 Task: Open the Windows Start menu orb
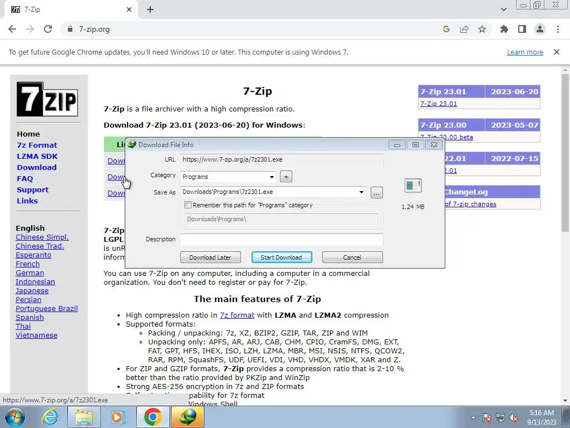14,417
